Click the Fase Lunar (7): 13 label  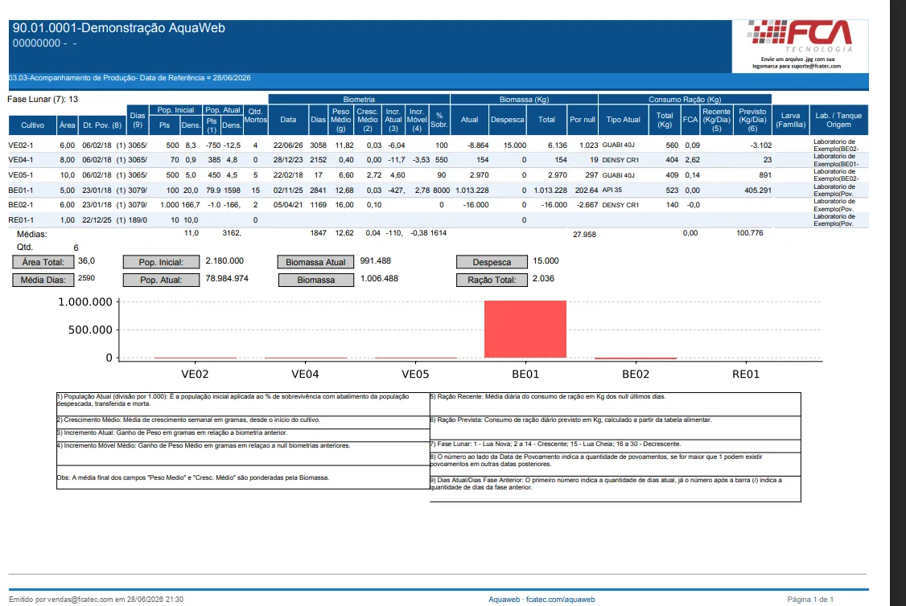(x=43, y=100)
